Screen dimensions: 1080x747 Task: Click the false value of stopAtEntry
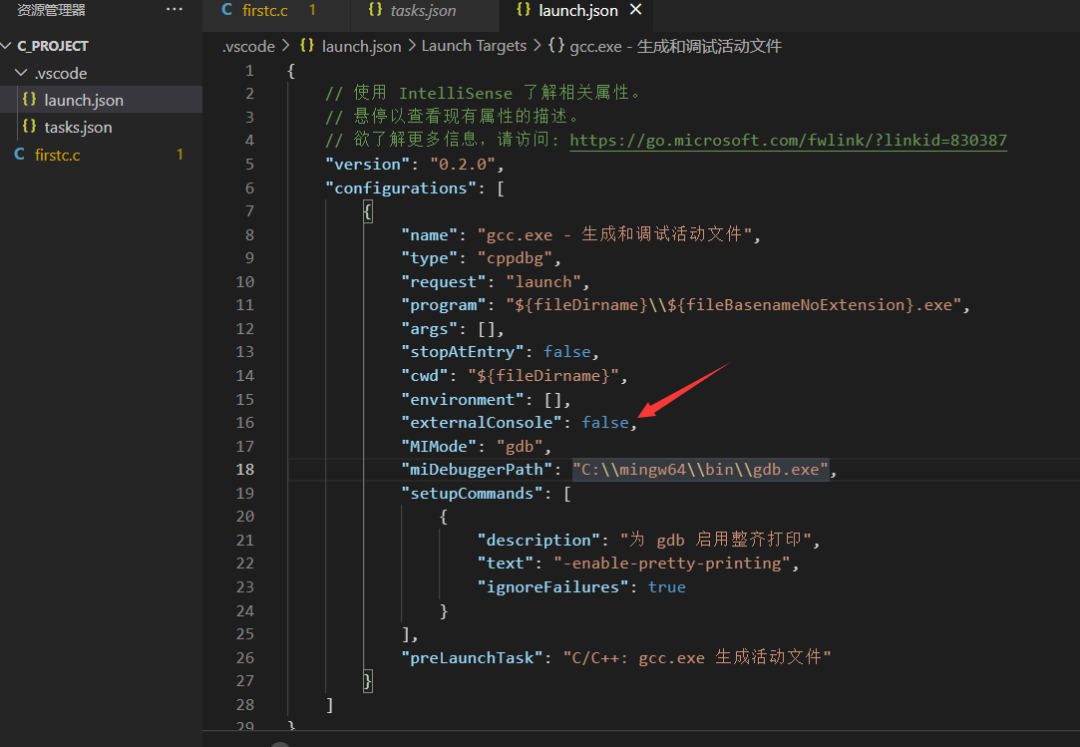tap(566, 351)
